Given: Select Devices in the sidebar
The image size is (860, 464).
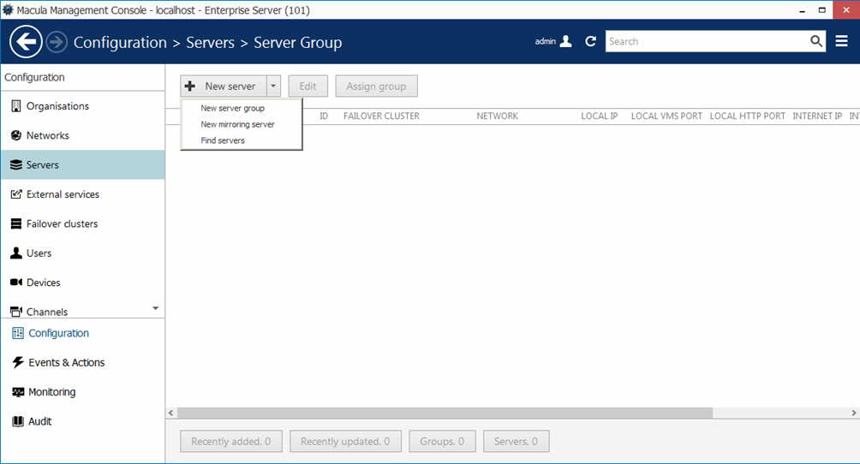Looking at the screenshot, I should [x=43, y=283].
